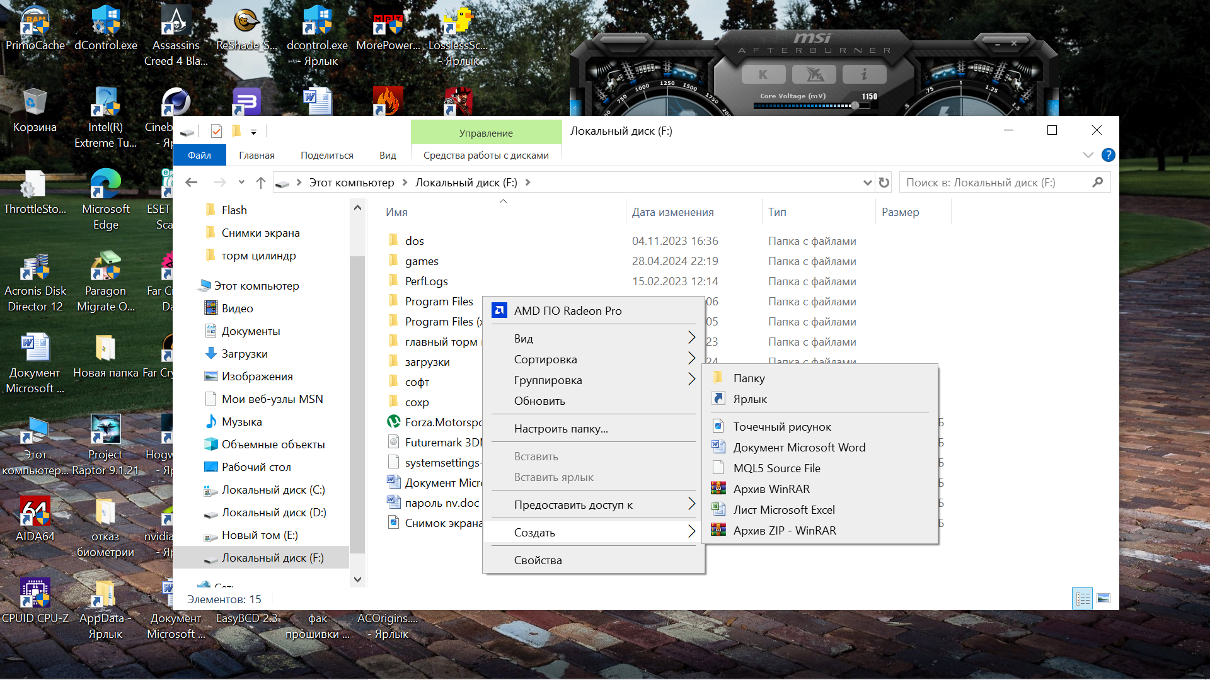Click the back navigation arrow

tap(192, 183)
